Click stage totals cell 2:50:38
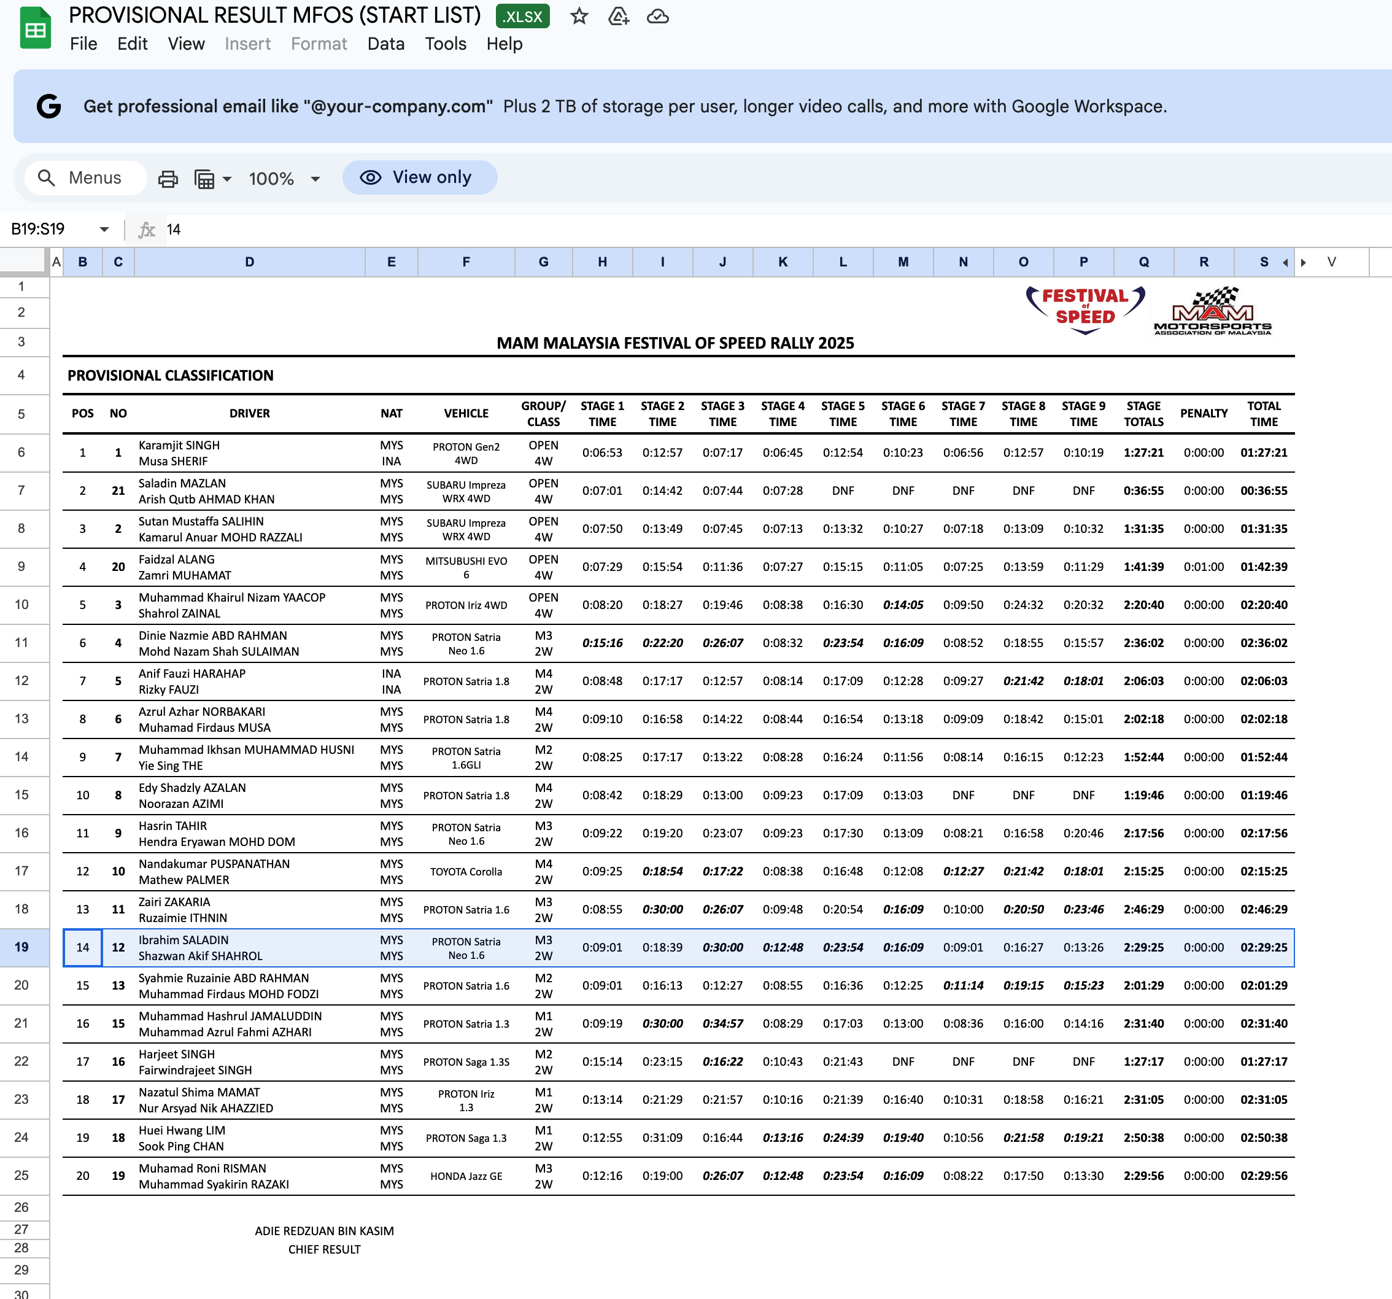 (1143, 1138)
